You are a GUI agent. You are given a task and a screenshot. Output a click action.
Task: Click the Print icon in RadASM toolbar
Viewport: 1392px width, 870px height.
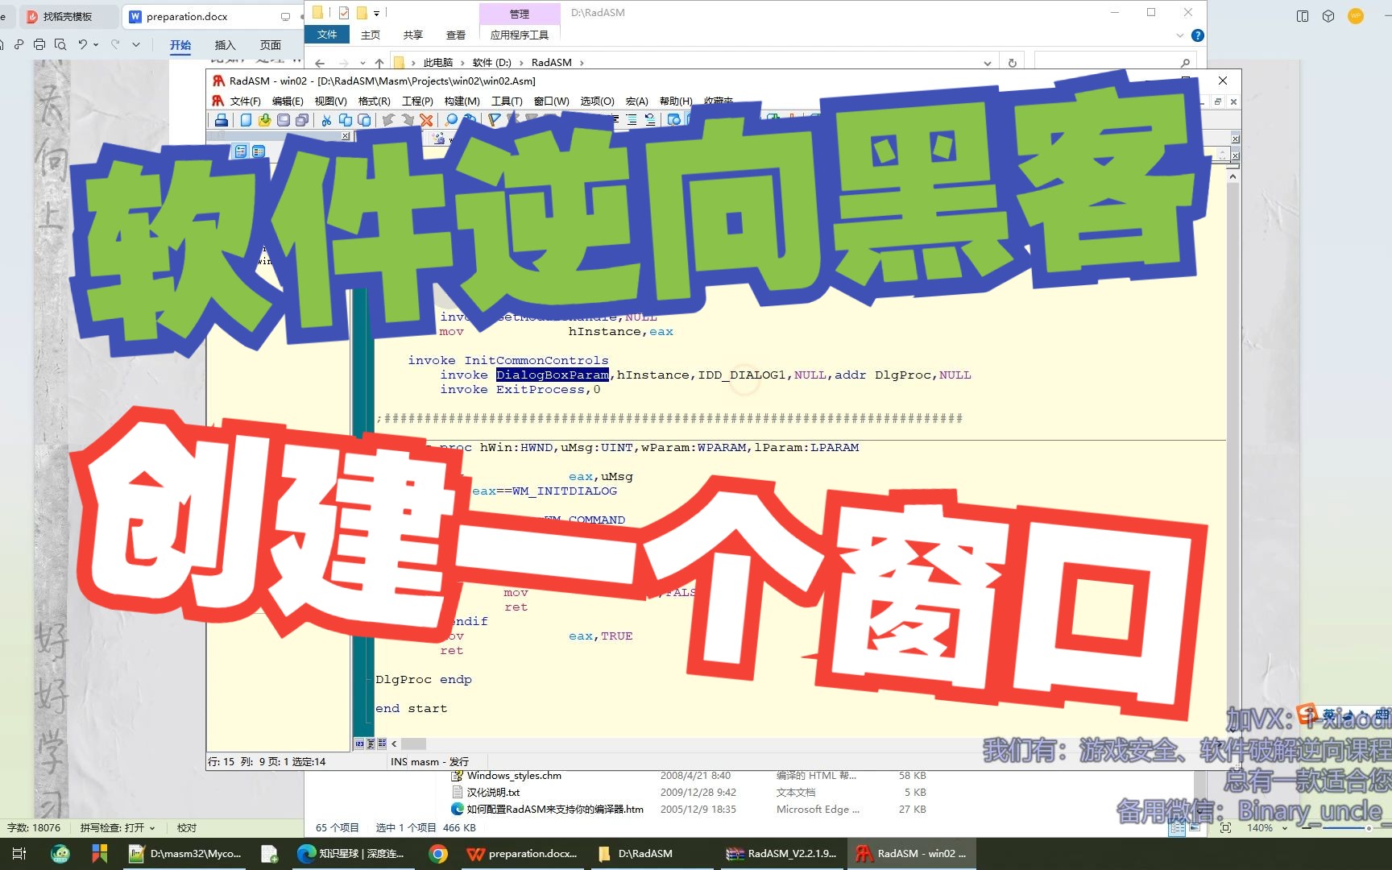point(221,120)
